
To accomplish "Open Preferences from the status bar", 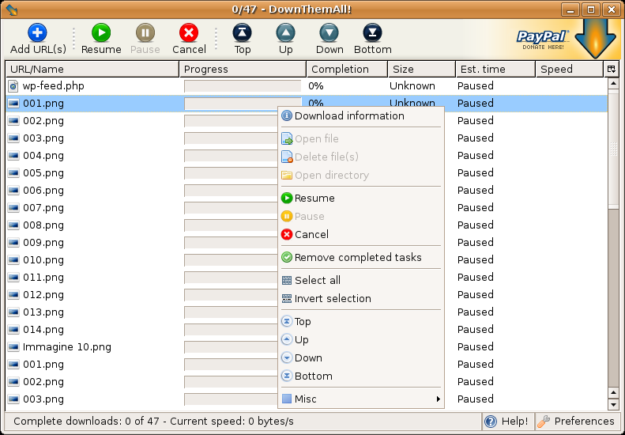I will coord(577,422).
